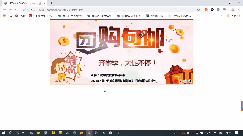Close the 127.0.0.1:8848 tab
This screenshot has height=136, width=243.
[44, 3]
